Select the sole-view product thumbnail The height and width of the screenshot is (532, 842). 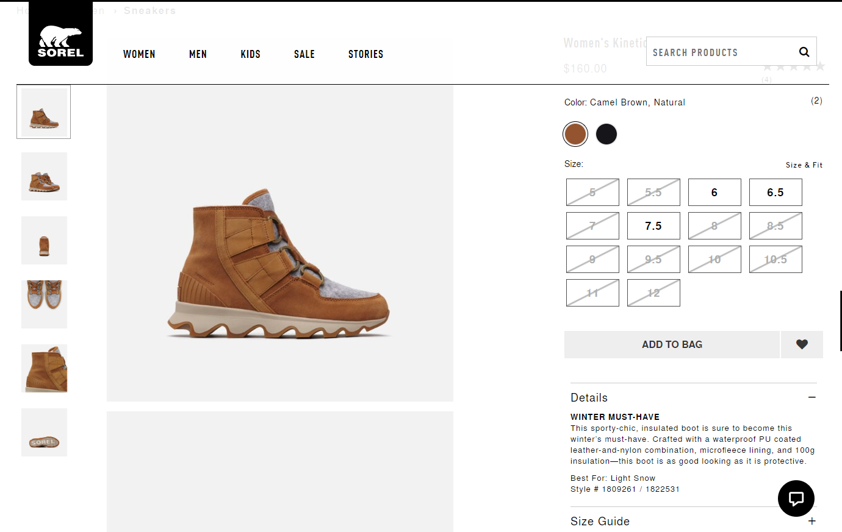[x=44, y=432]
